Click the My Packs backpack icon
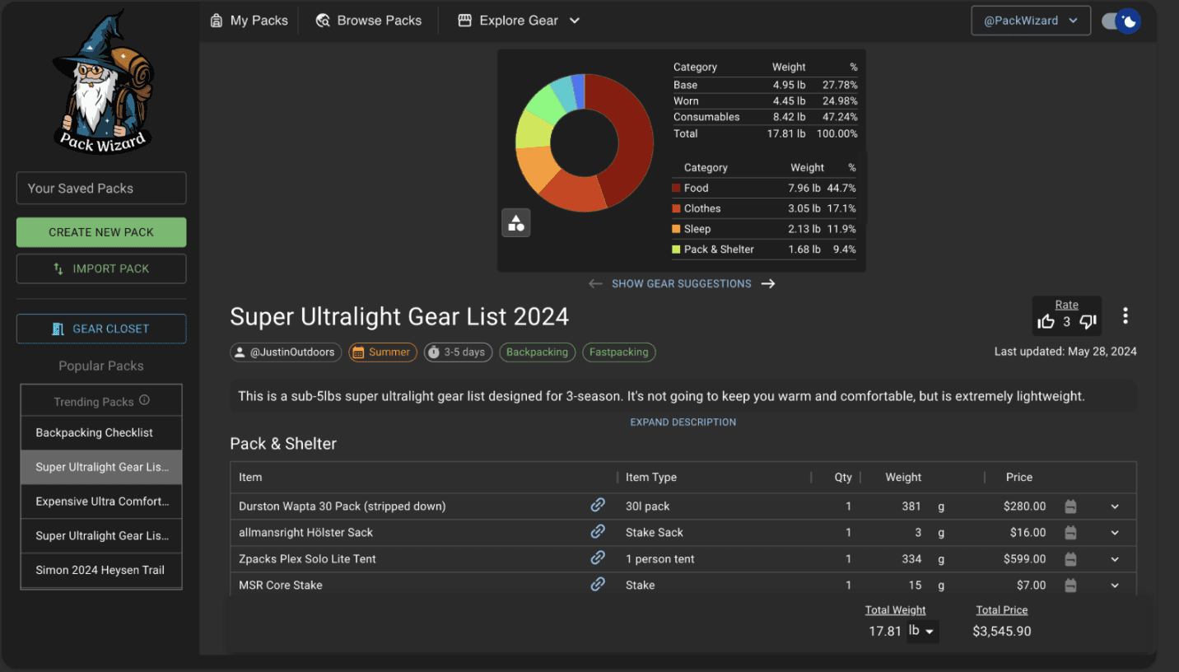The height and width of the screenshot is (672, 1179). (x=217, y=21)
